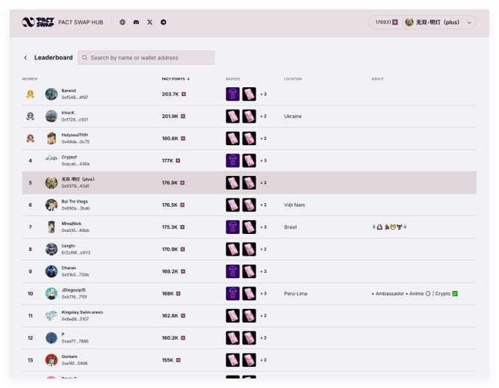This screenshot has height=388, width=499.
Task: Click Charan's purple parachute badge
Action: (233, 271)
